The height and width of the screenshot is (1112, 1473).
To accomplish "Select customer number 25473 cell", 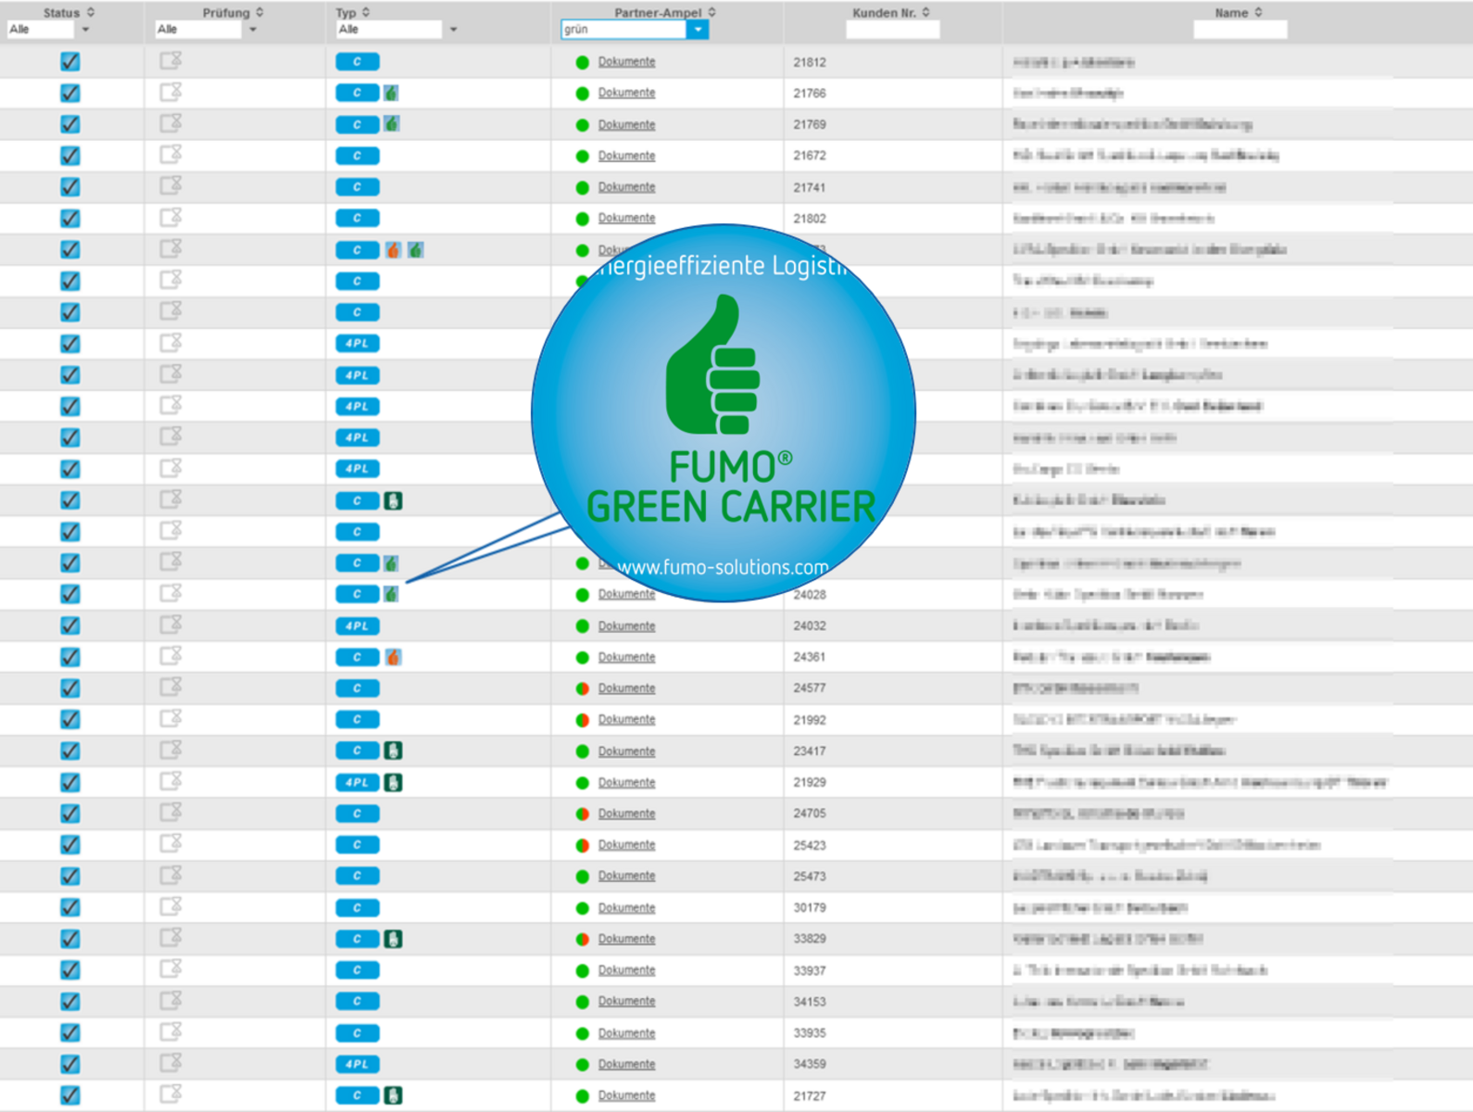I will pyautogui.click(x=810, y=877).
